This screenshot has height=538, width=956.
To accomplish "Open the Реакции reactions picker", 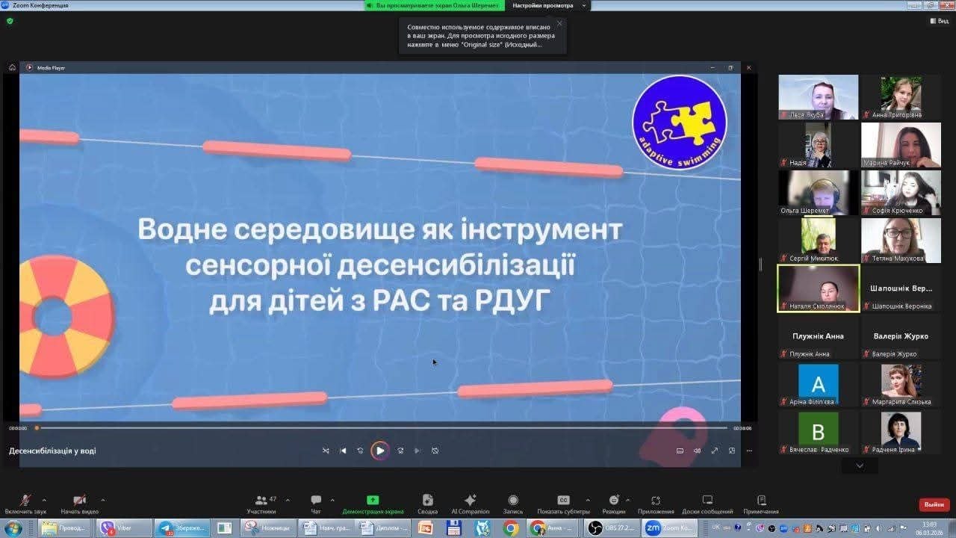I will [614, 501].
